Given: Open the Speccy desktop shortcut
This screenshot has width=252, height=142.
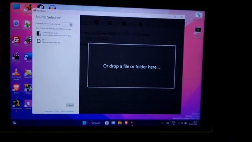Looking at the screenshot, I should tap(28, 41).
